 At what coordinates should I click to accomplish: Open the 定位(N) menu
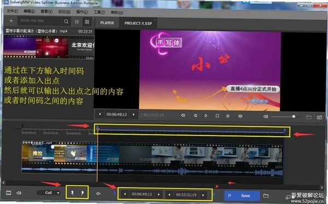[x=64, y=11]
